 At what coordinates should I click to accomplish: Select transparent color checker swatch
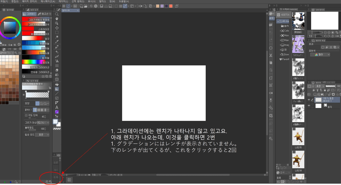point(57,129)
